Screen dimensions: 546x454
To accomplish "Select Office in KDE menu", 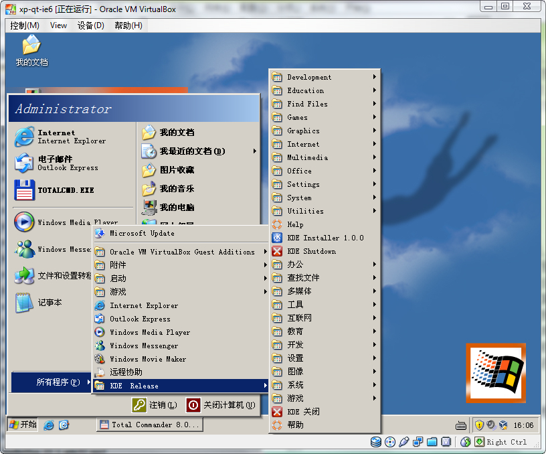I will [325, 171].
